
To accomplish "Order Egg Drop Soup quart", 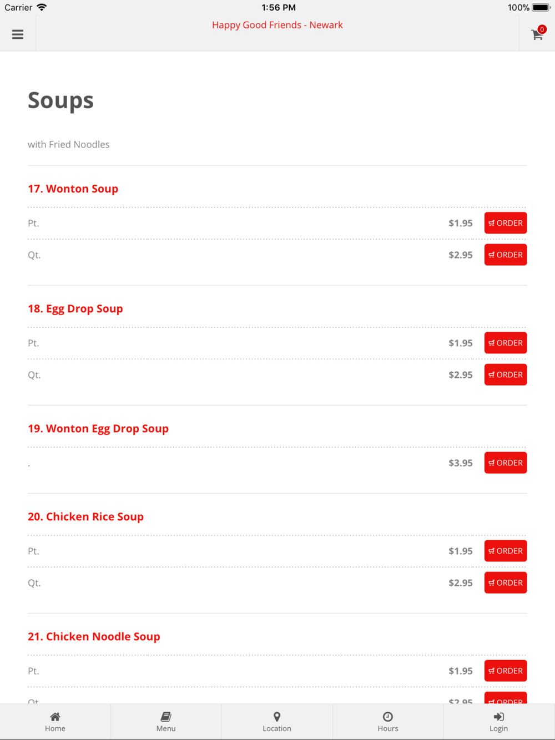I will pyautogui.click(x=506, y=375).
